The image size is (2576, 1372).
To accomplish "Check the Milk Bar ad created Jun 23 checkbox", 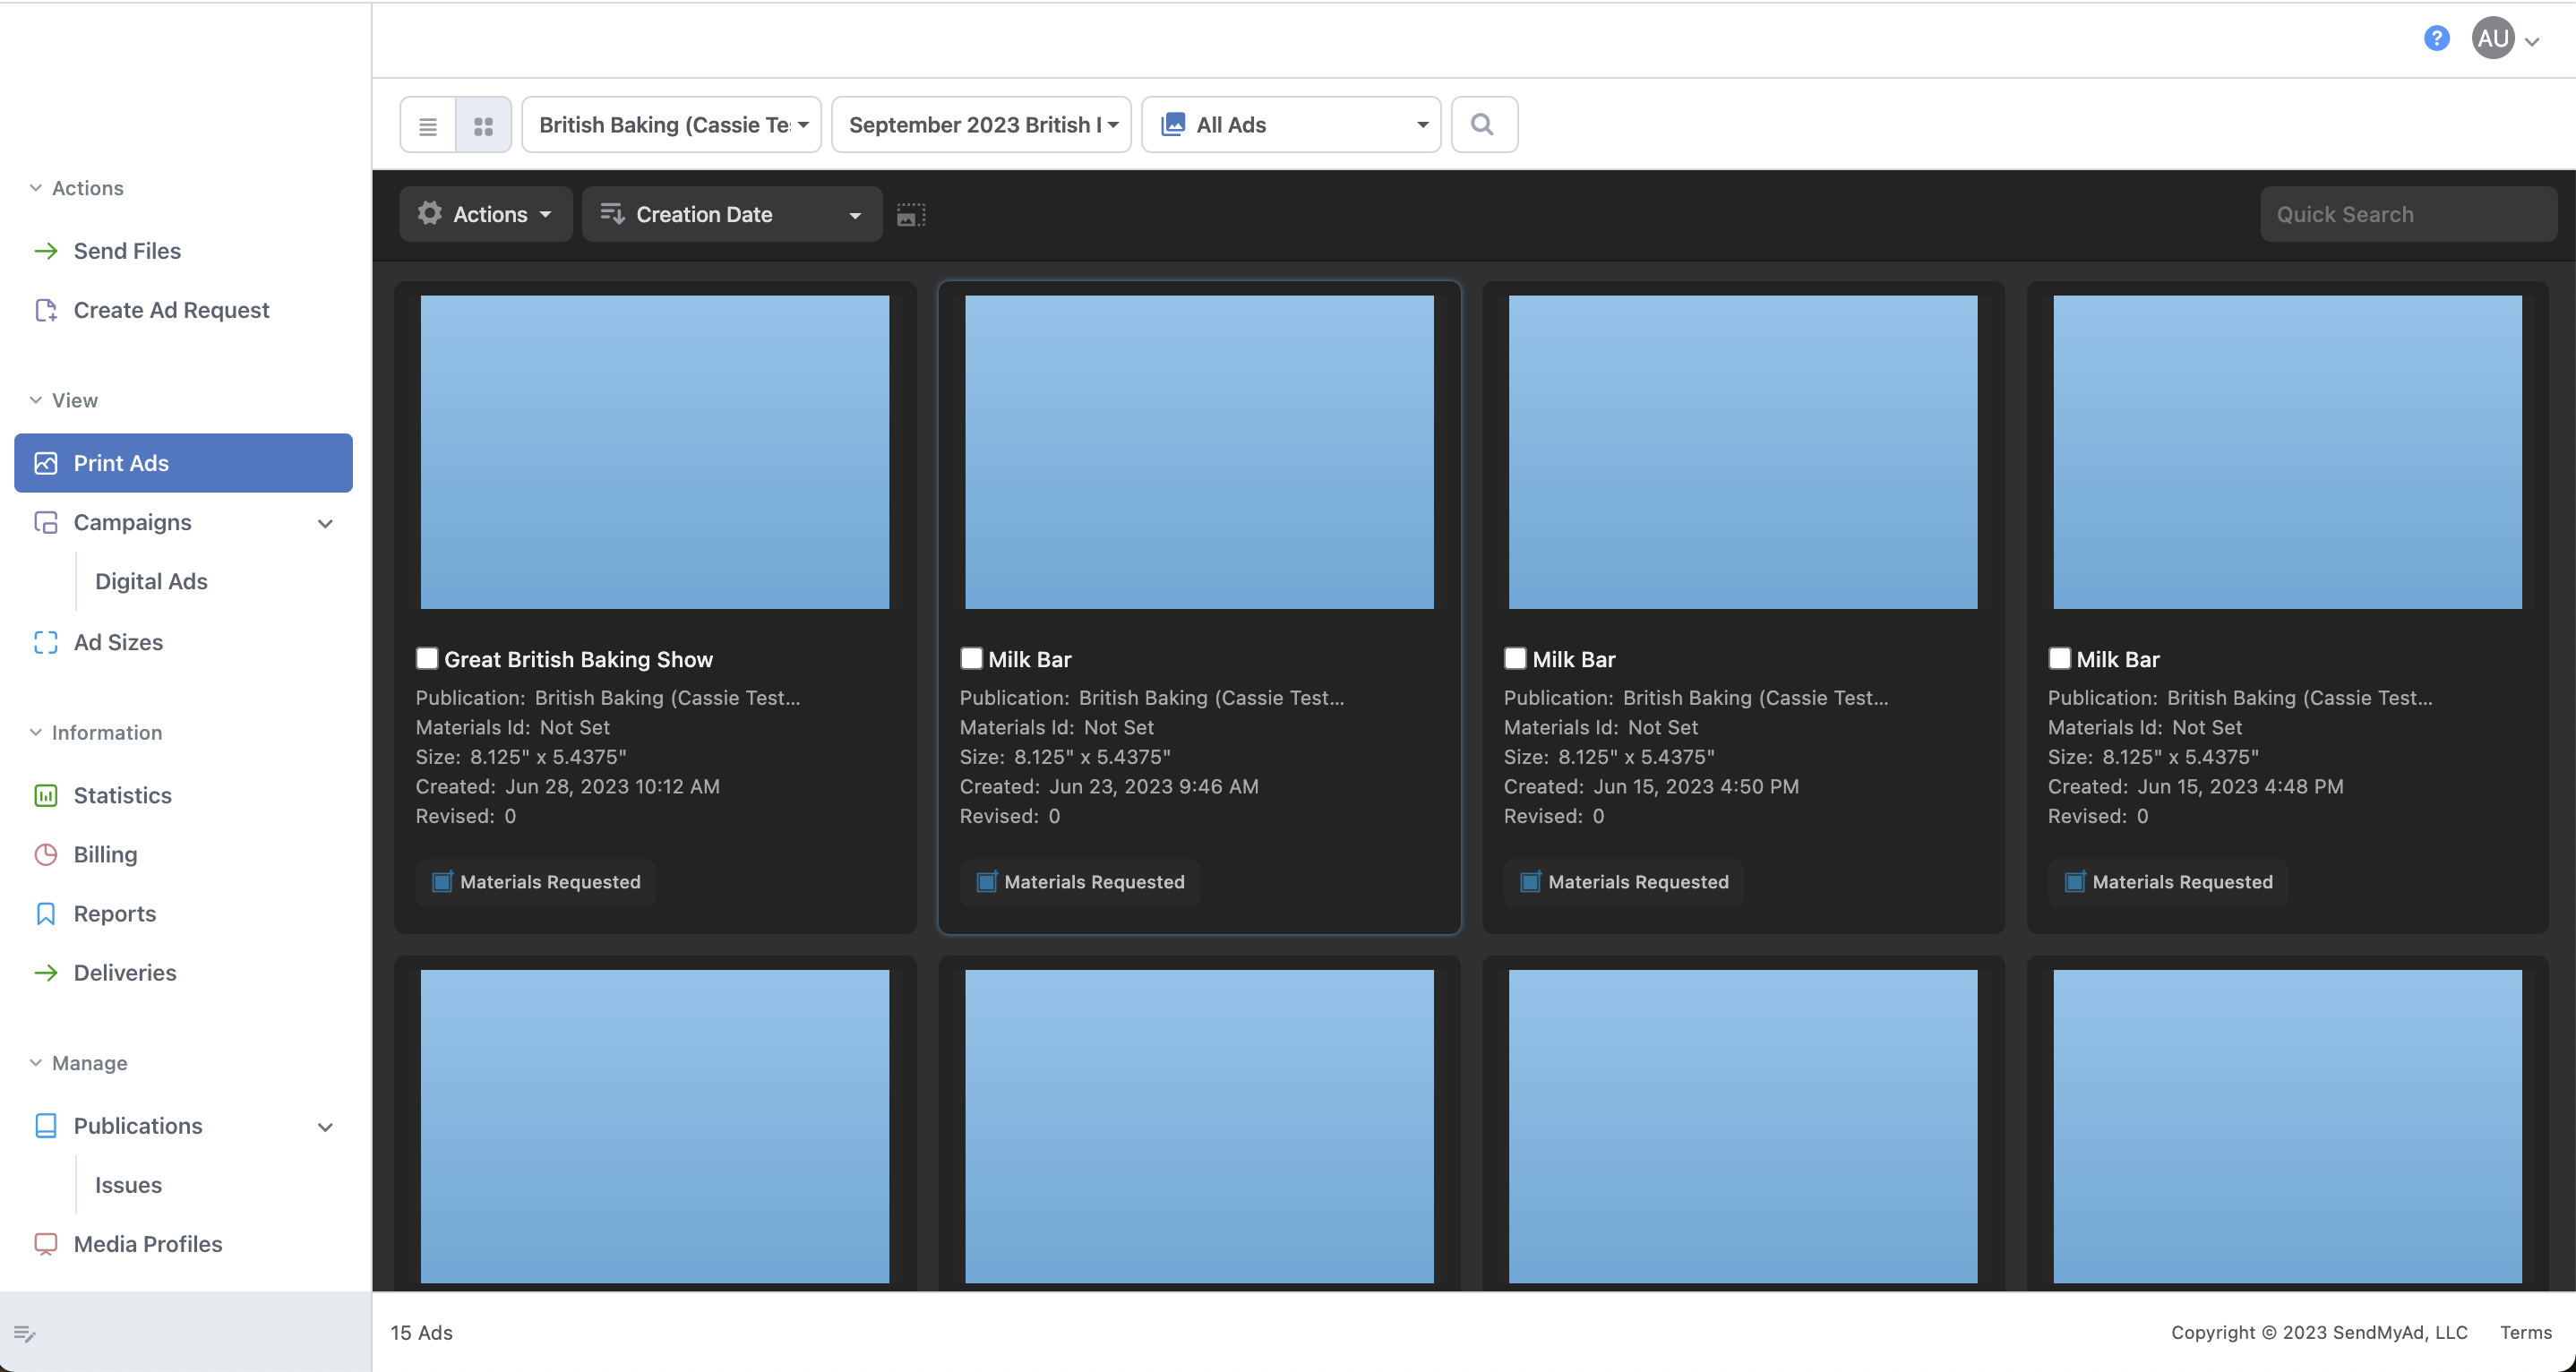I will pos(971,658).
